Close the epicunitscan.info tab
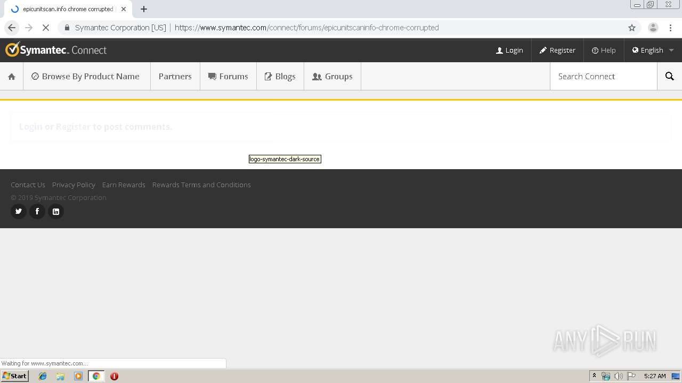The height and width of the screenshot is (383, 682). click(124, 9)
